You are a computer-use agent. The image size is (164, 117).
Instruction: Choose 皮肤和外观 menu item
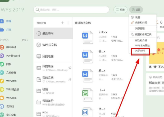pyautogui.click(x=143, y=22)
